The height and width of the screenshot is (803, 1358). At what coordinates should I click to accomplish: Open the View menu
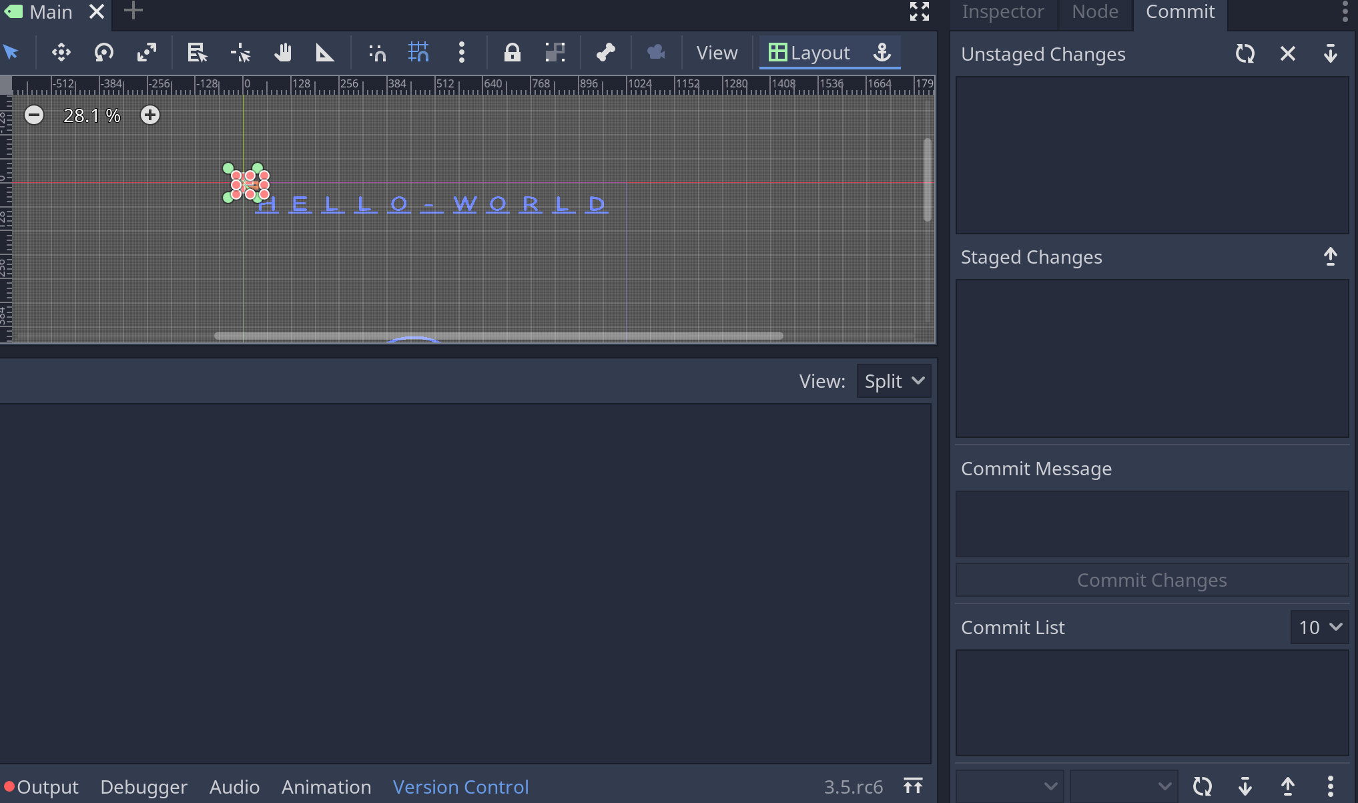716,53
